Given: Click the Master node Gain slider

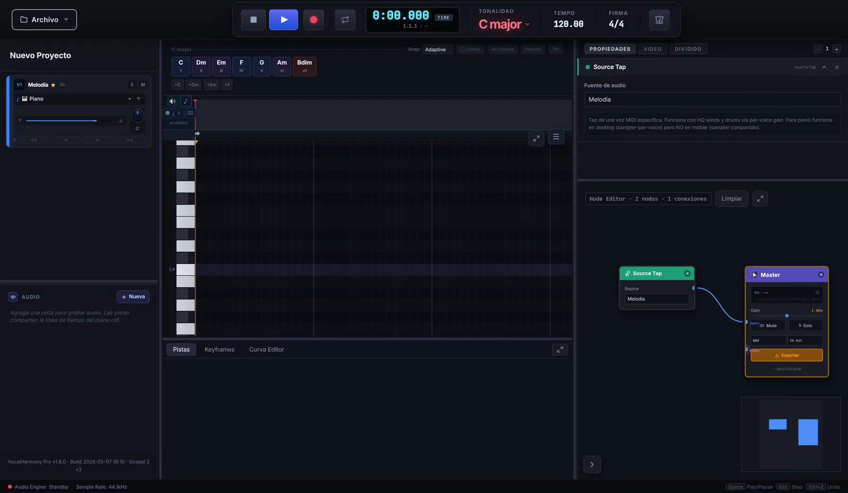Looking at the screenshot, I should click(787, 316).
